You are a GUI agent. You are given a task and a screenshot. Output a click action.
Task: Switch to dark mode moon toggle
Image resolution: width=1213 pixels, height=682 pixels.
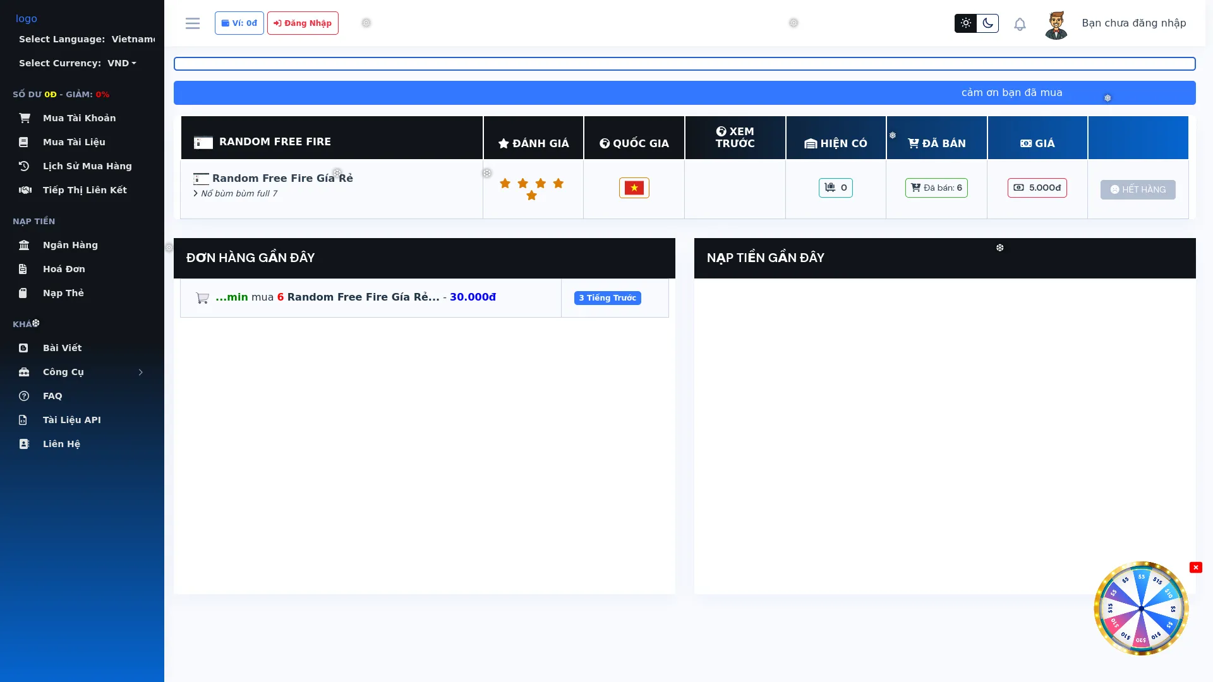(x=987, y=23)
